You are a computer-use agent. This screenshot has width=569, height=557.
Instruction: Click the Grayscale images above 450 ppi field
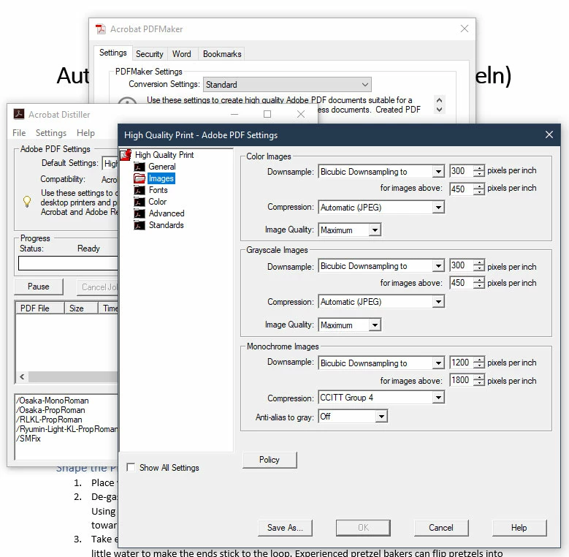click(x=461, y=282)
